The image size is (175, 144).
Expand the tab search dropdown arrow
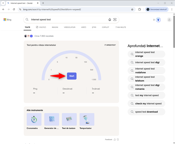[3, 3]
